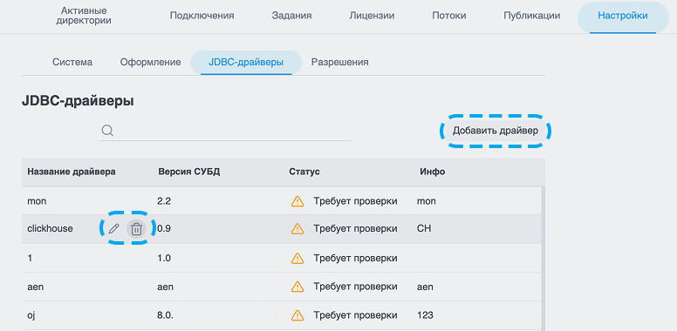677x331 pixels.
Task: Switch to the Подключения tab
Action: click(202, 16)
